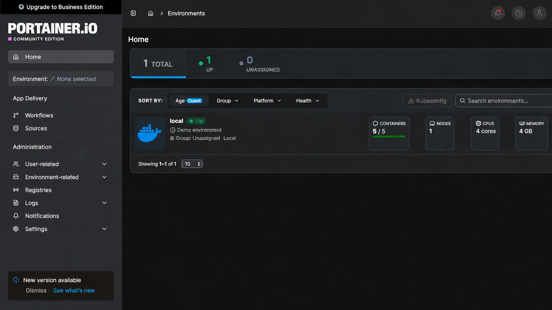
Task: Click the Environment-related drive icon
Action: [16, 177]
